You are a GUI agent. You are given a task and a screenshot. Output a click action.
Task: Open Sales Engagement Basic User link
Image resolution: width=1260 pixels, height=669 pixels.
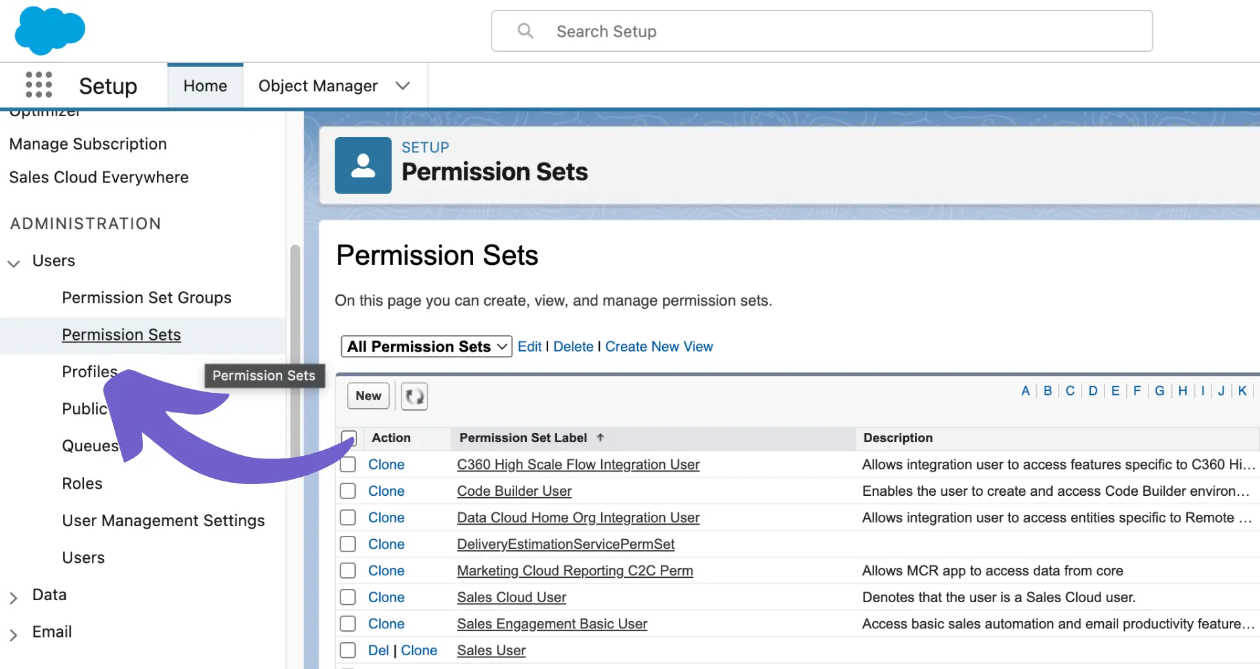tap(552, 624)
